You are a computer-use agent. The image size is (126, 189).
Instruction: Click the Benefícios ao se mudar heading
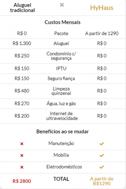[62, 131]
